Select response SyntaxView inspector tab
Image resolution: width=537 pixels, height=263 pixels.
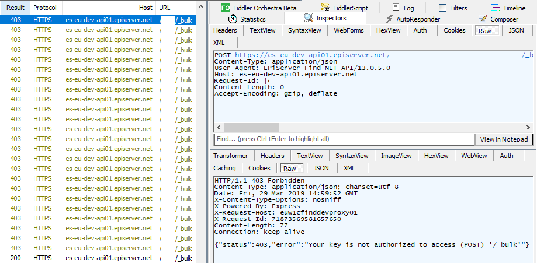point(352,156)
